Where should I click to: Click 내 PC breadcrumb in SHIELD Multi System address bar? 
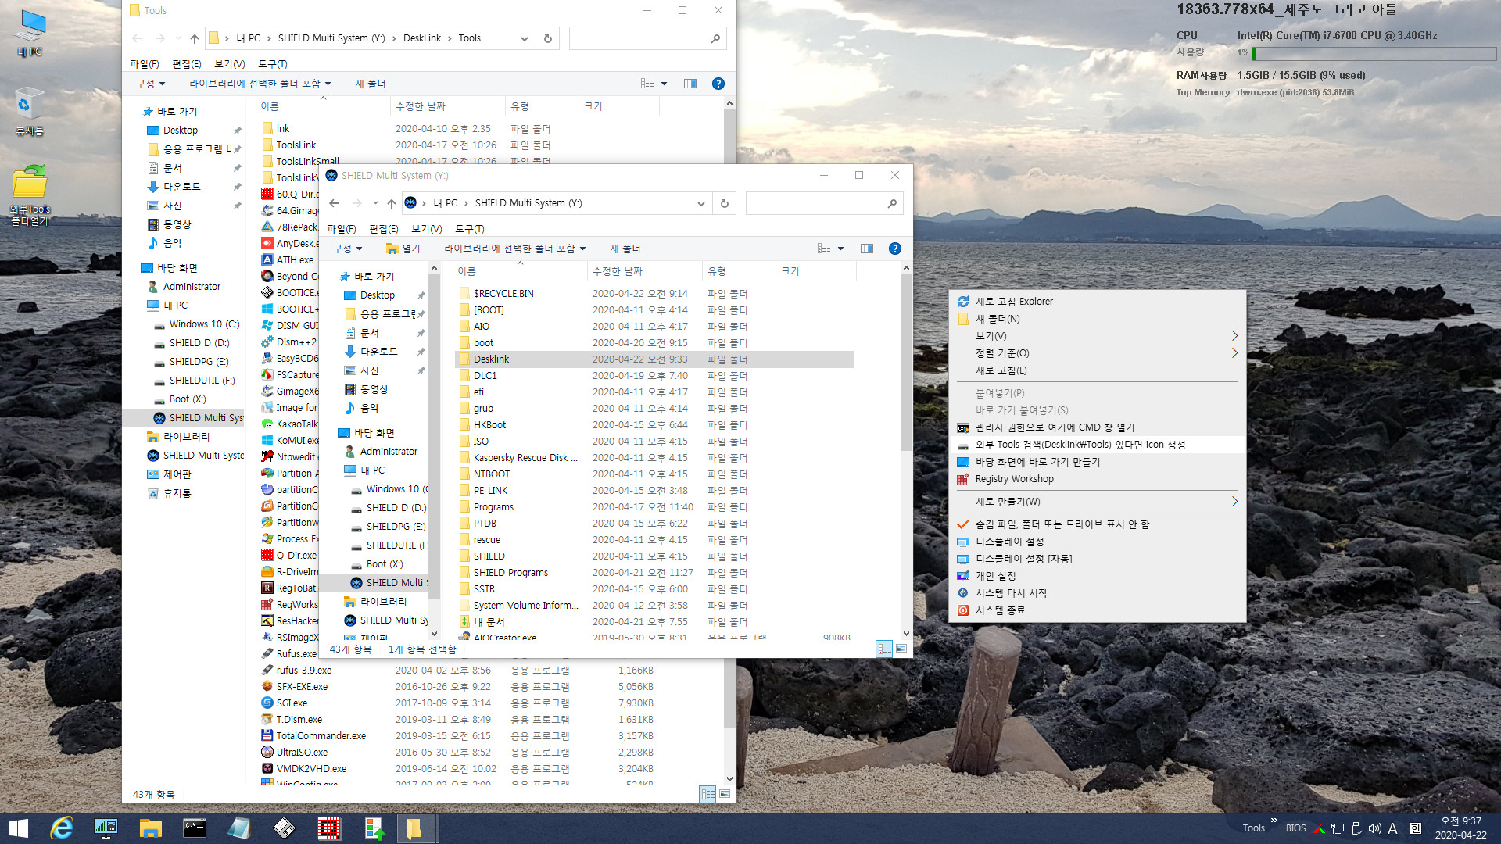pos(445,203)
